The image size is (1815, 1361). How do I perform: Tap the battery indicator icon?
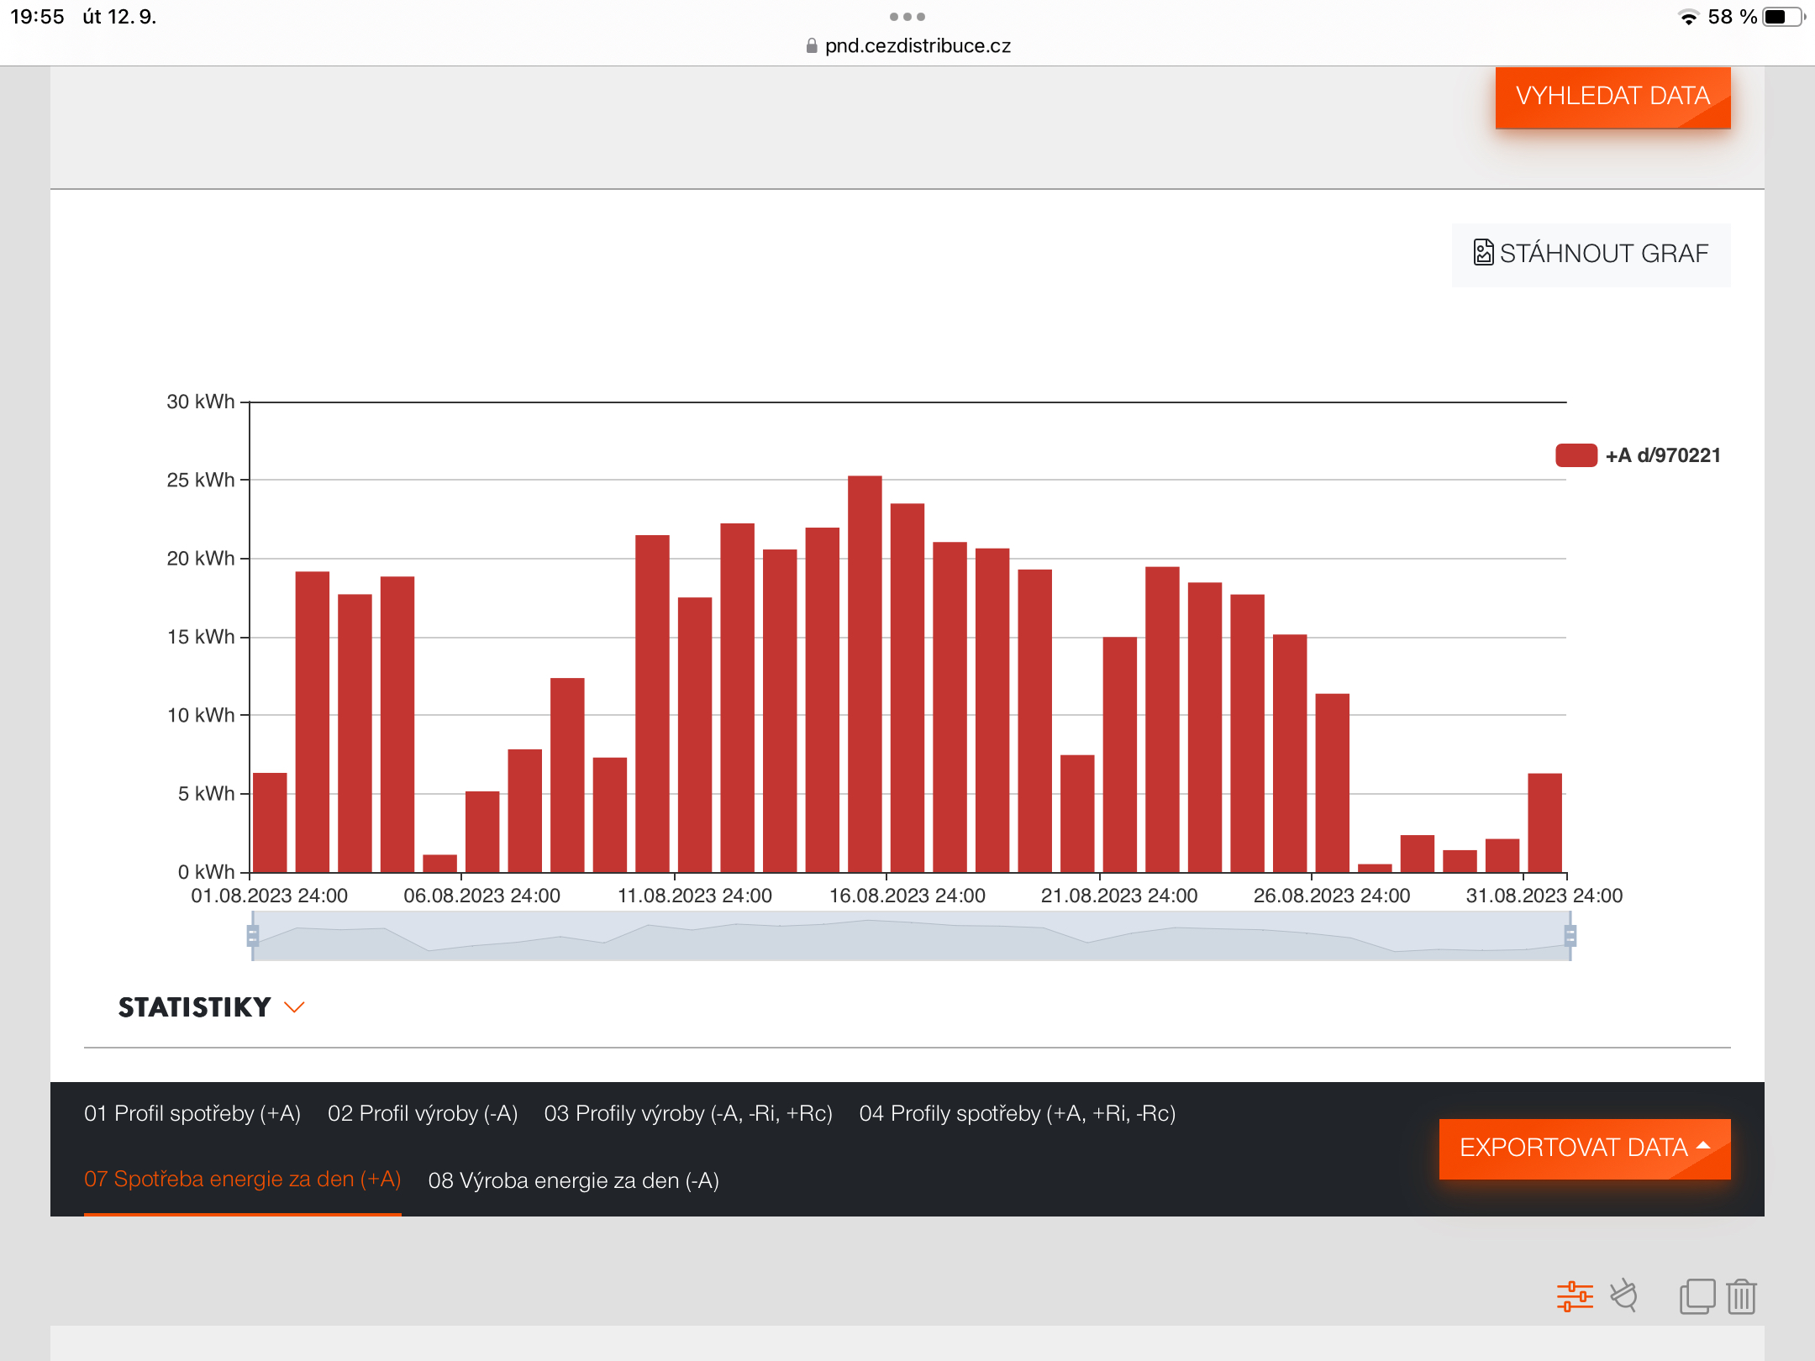[x=1783, y=17]
